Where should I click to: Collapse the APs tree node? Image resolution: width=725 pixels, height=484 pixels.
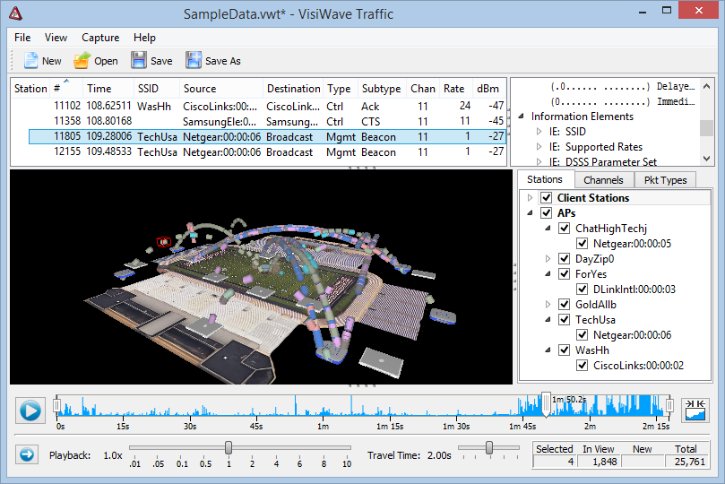click(530, 213)
